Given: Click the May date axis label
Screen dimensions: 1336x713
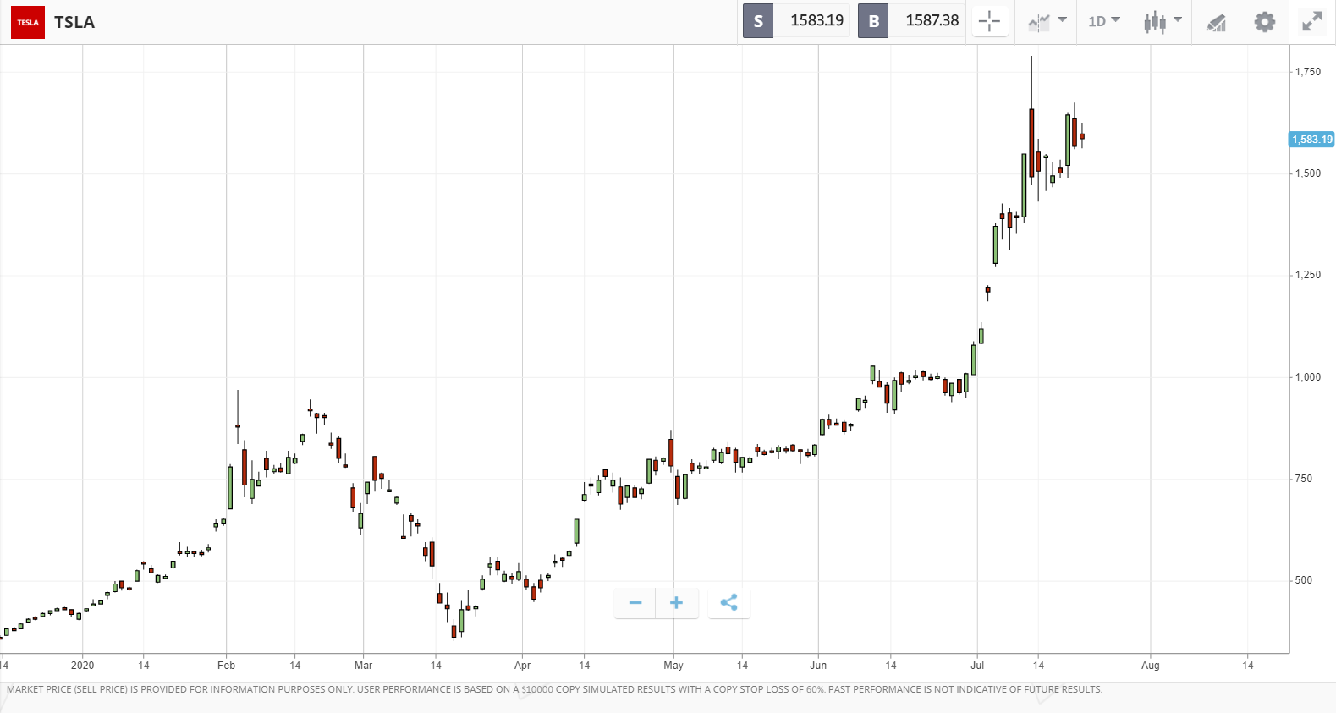Looking at the screenshot, I should tap(673, 666).
